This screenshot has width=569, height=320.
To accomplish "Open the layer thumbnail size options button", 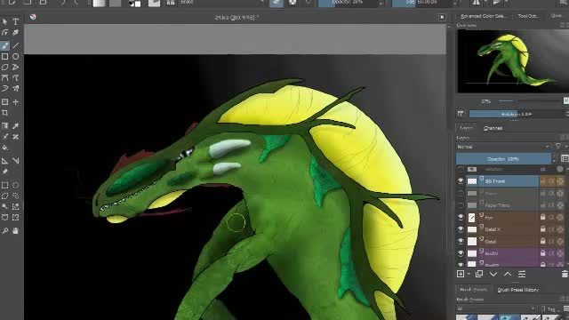I will click(x=565, y=158).
